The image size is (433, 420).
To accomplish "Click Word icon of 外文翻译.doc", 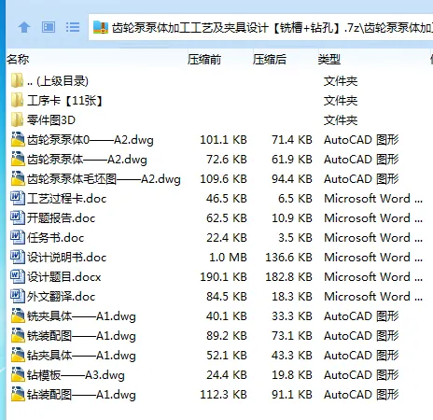I will point(18,296).
